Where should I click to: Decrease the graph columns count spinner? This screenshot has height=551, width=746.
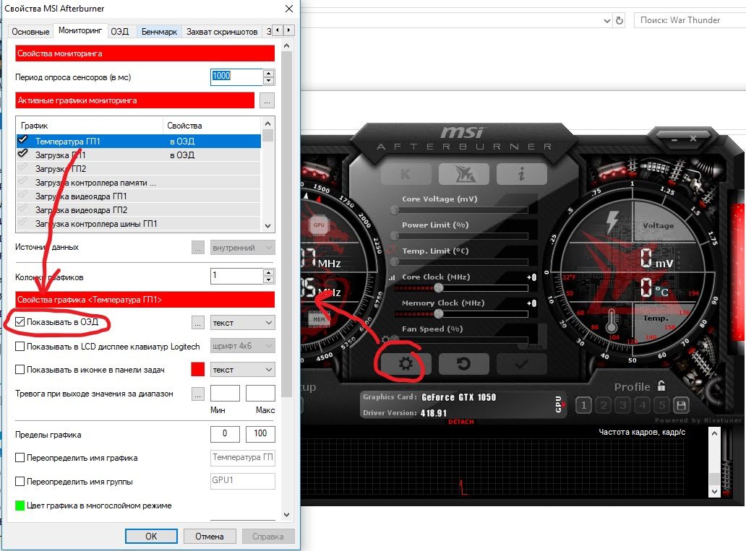269,280
